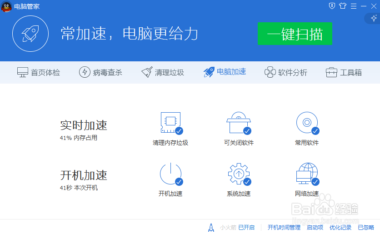Open the skin (shirt) icon in title bar
The image size is (380, 234).
[x=343, y=6]
